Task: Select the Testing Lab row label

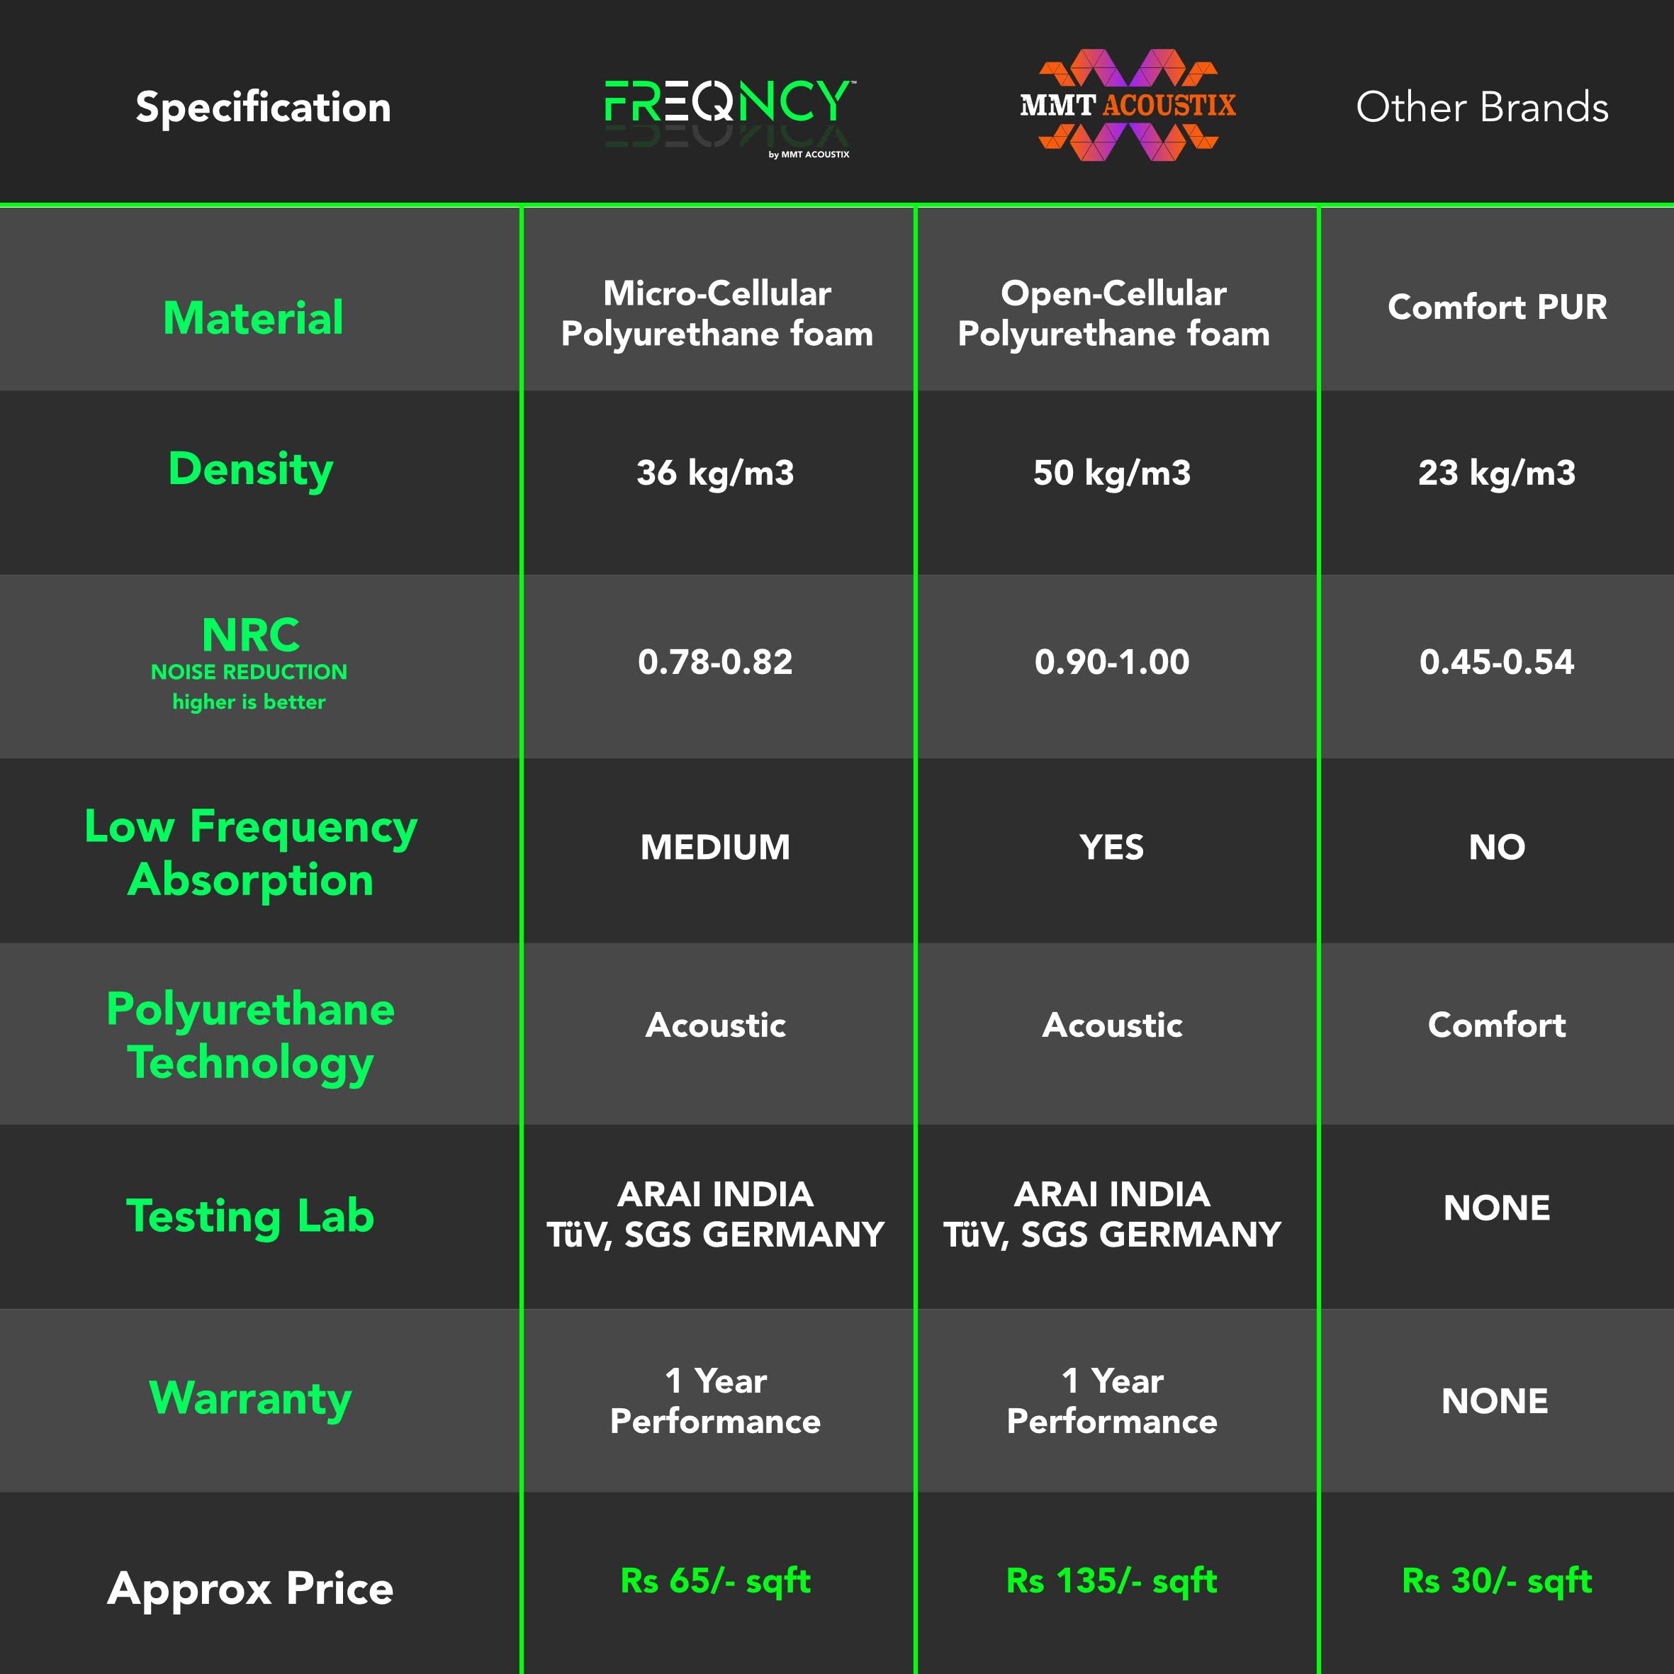Action: [250, 1215]
